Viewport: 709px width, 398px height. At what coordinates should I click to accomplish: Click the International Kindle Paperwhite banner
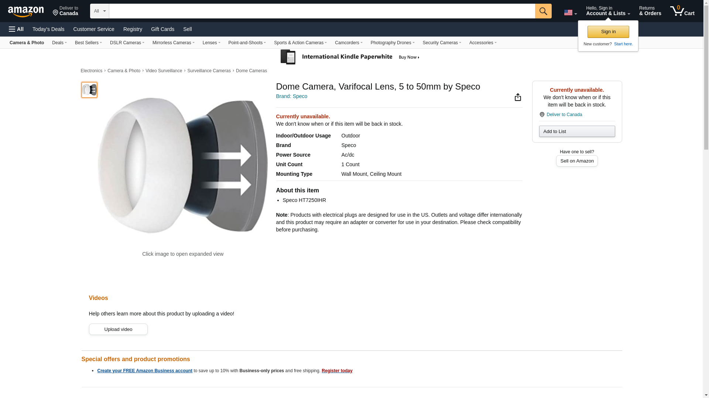(350, 57)
